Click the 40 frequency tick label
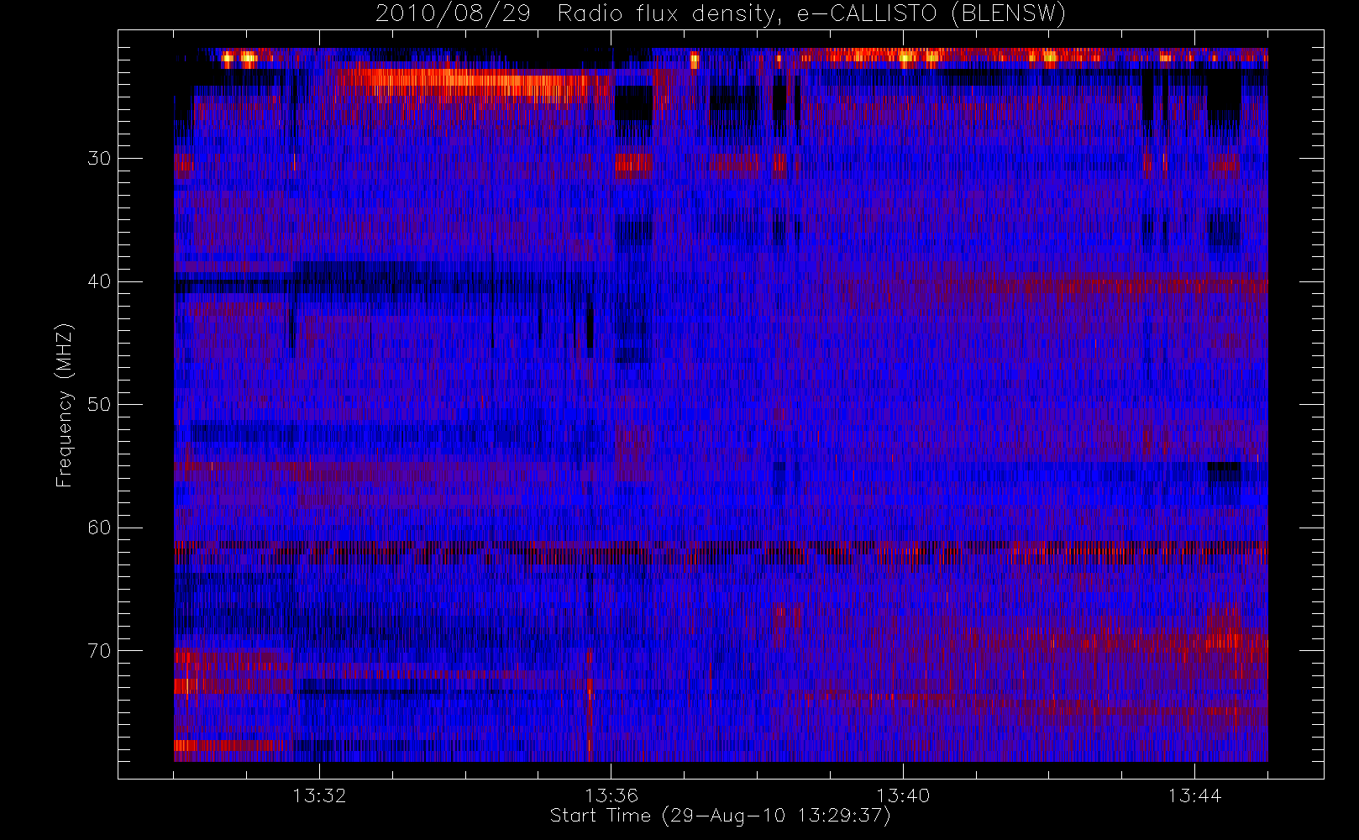This screenshot has width=1359, height=840. [99, 281]
